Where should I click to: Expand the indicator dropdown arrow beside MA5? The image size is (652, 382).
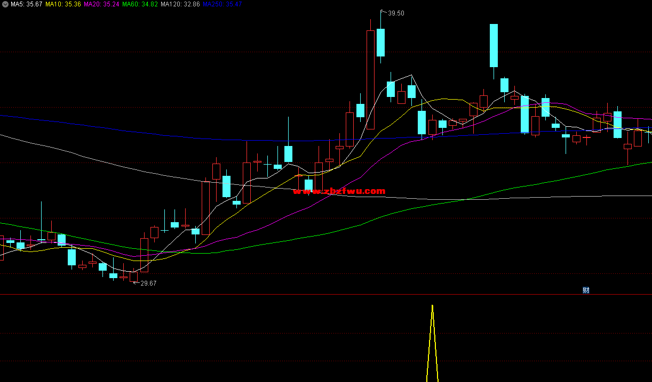tap(5, 4)
